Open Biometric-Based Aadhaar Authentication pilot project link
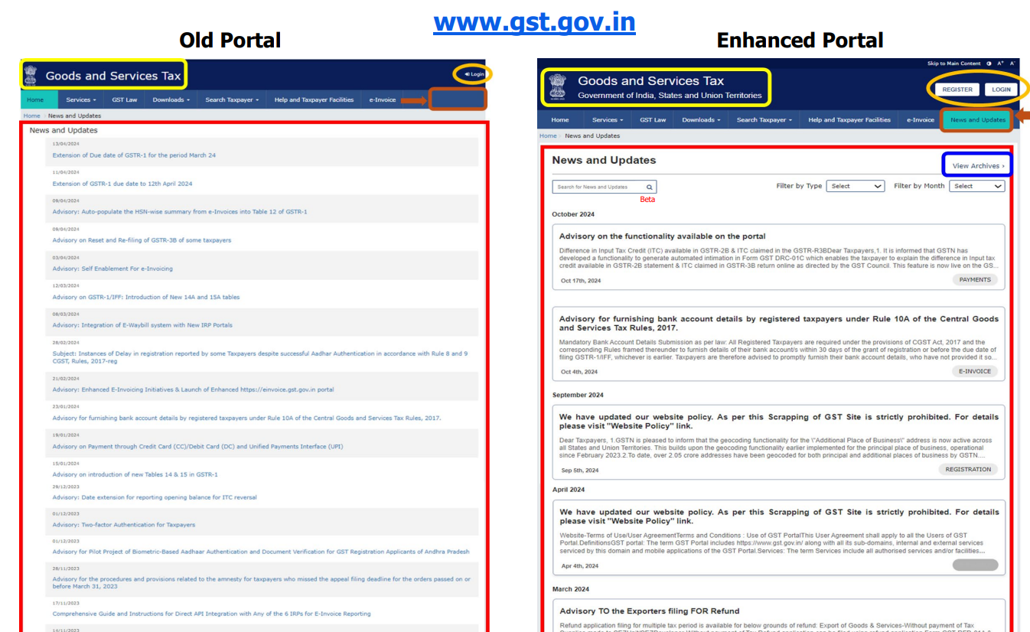Screen dimensions: 1030x632 [261, 552]
